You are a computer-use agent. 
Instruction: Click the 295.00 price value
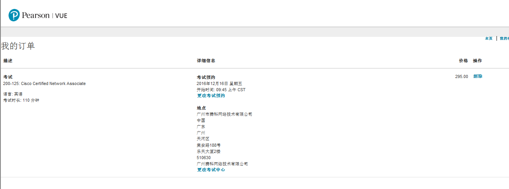point(461,76)
